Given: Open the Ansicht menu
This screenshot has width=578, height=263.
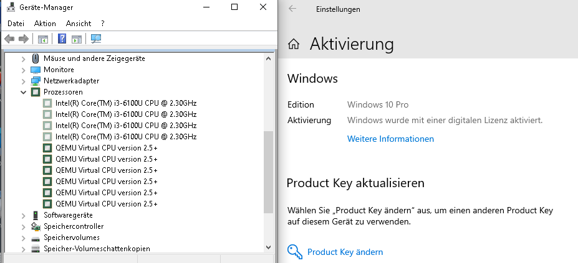Looking at the screenshot, I should tap(79, 24).
